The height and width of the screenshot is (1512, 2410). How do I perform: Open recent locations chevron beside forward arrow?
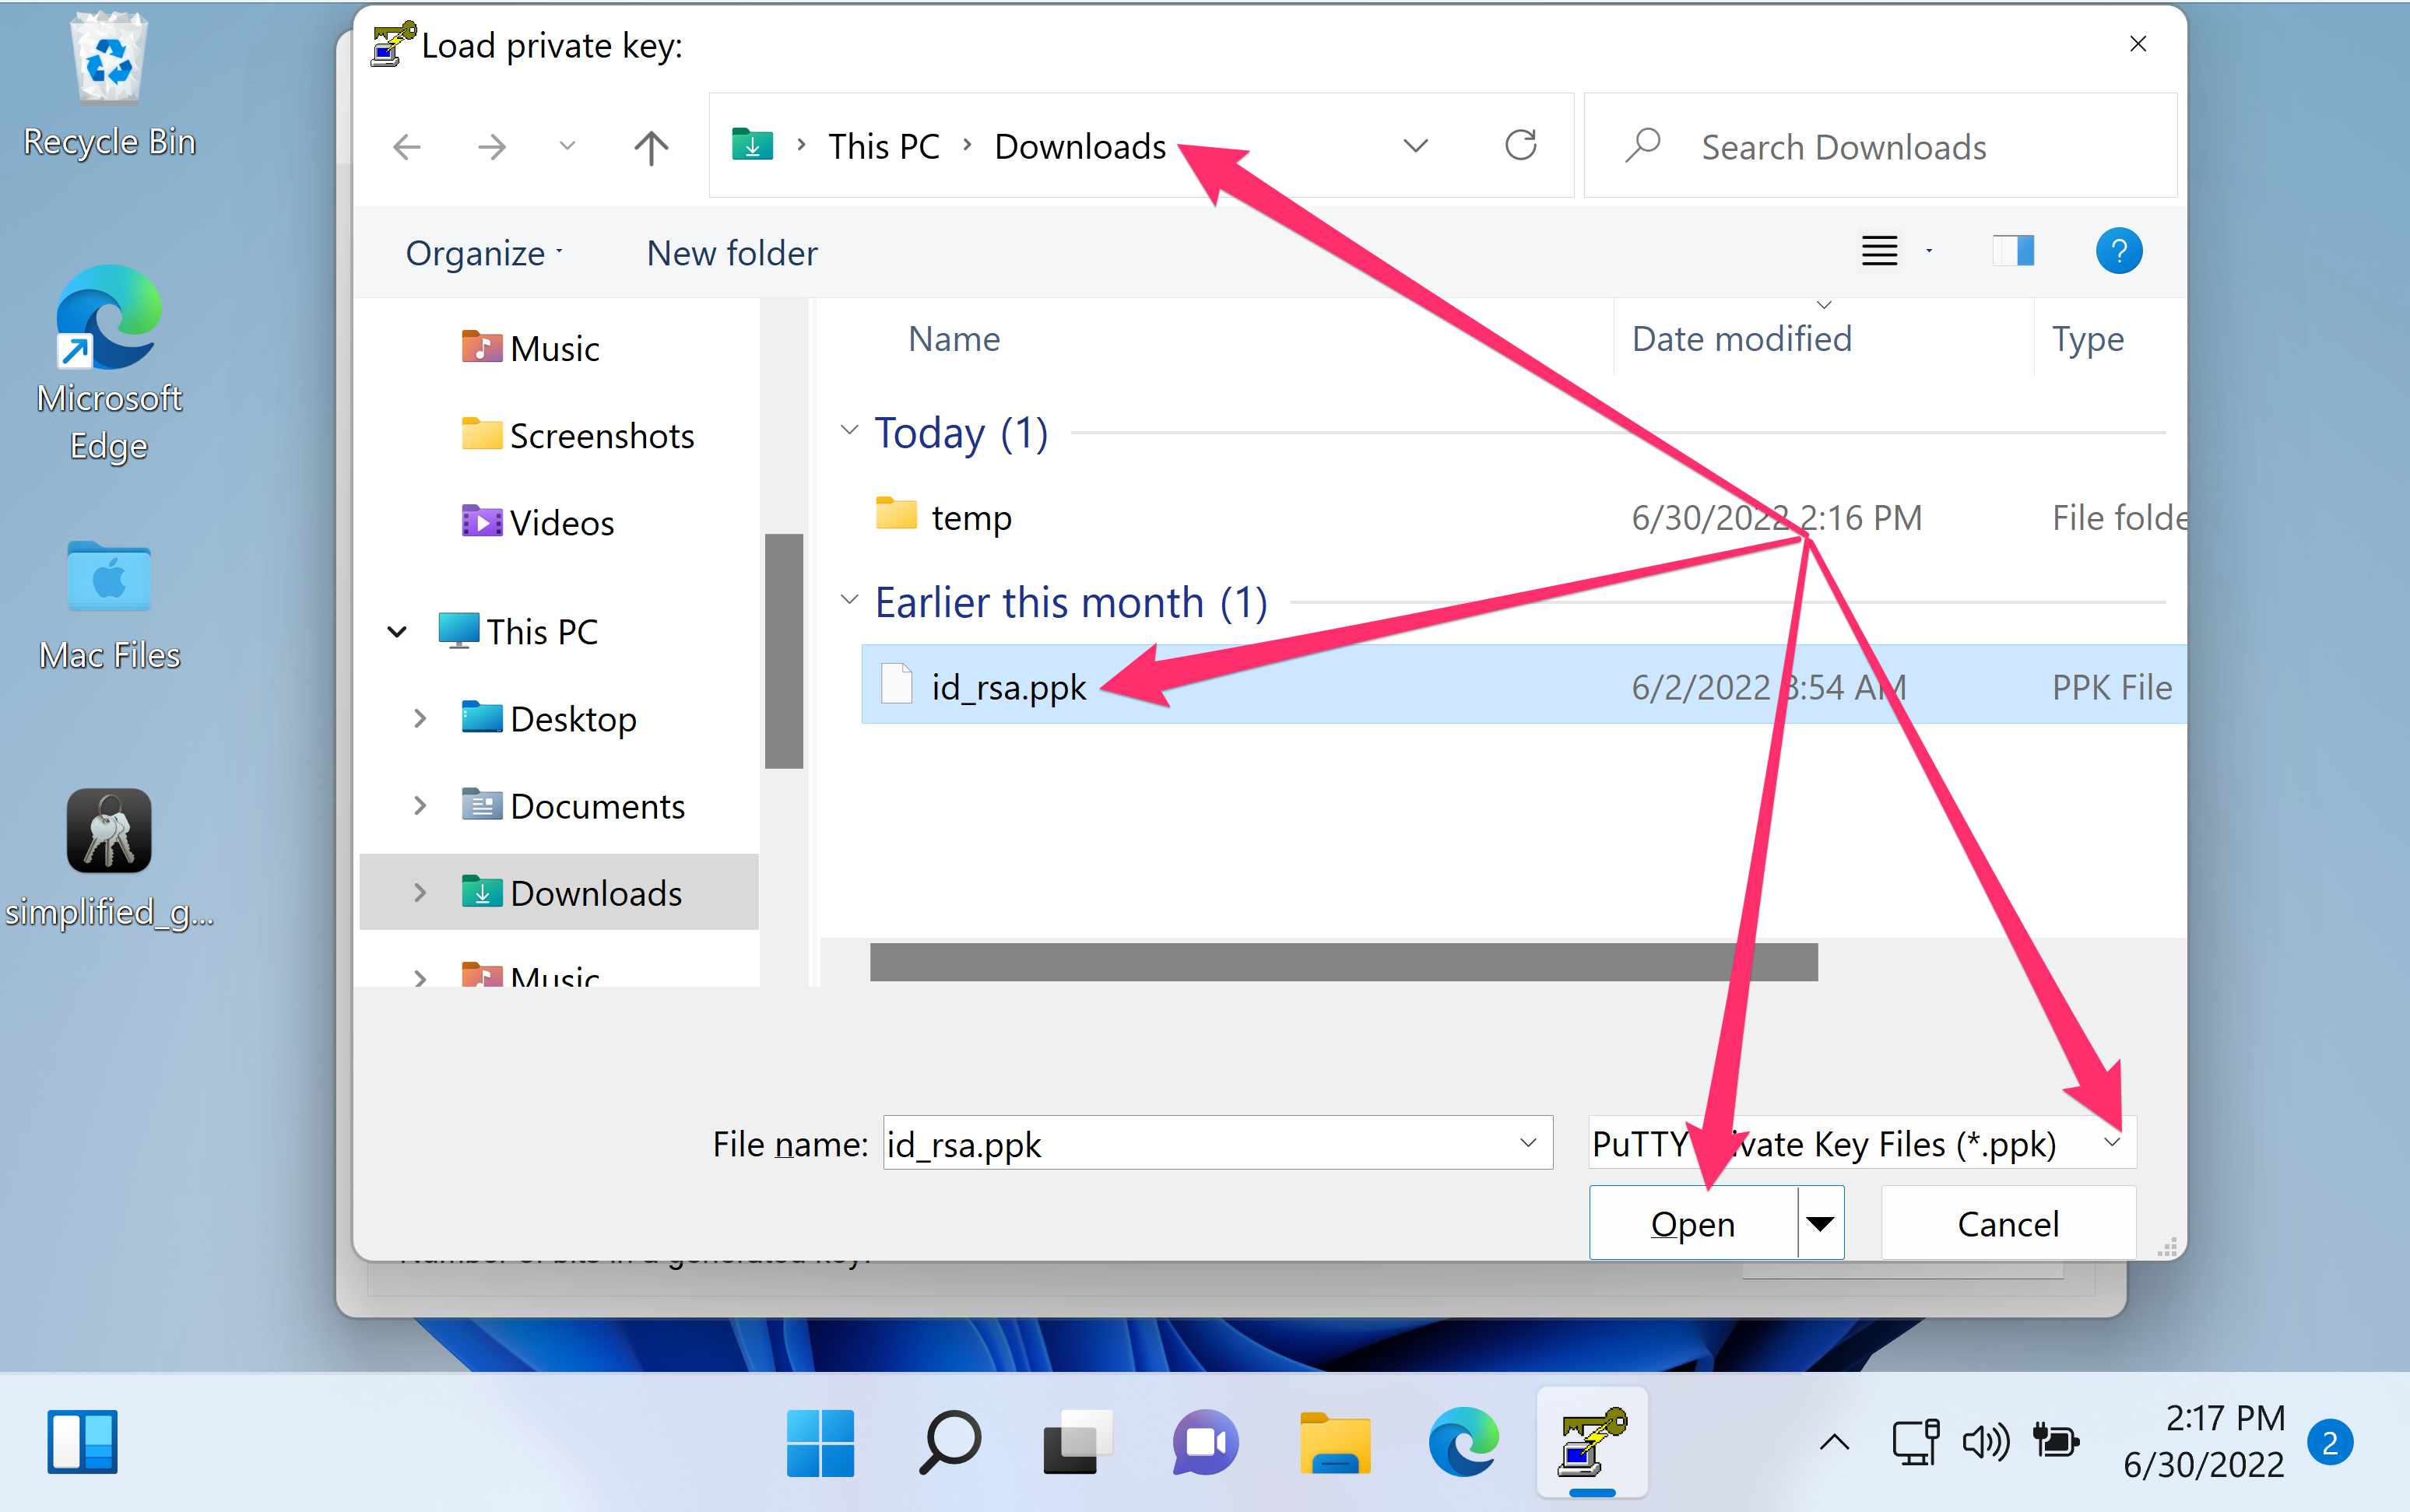(567, 146)
